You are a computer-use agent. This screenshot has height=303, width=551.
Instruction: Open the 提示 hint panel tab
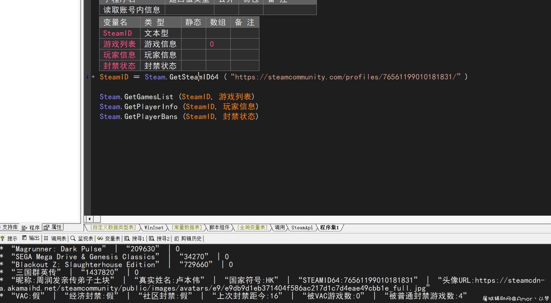coord(9,239)
